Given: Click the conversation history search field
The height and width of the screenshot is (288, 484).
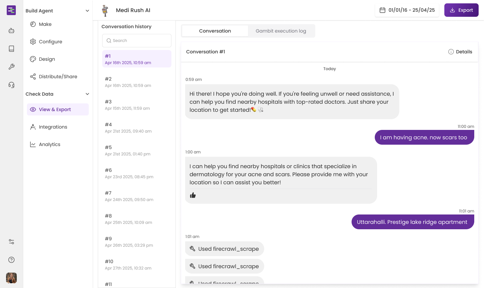Looking at the screenshot, I should point(137,41).
